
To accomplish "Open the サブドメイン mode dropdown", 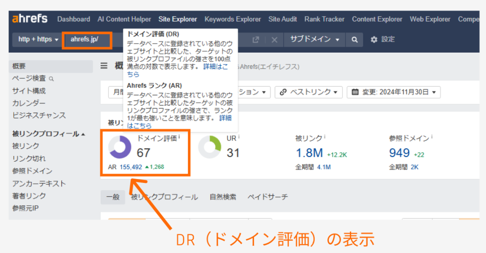I will [x=314, y=39].
